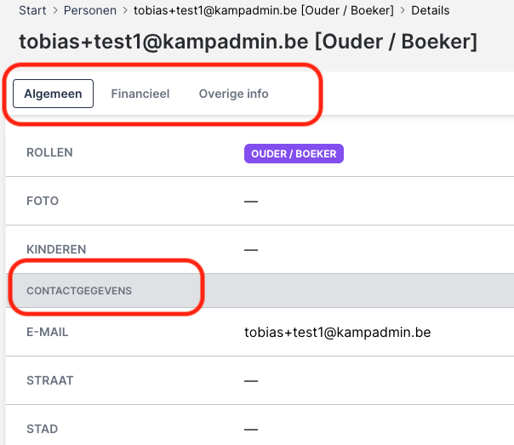Viewport: 514px width, 445px height.
Task: Open the Overige info tab
Action: [x=233, y=94]
